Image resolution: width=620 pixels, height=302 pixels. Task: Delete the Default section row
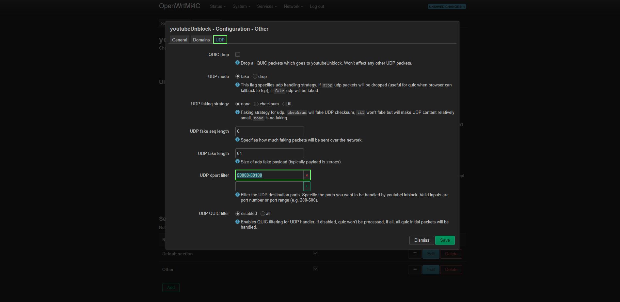point(451,254)
